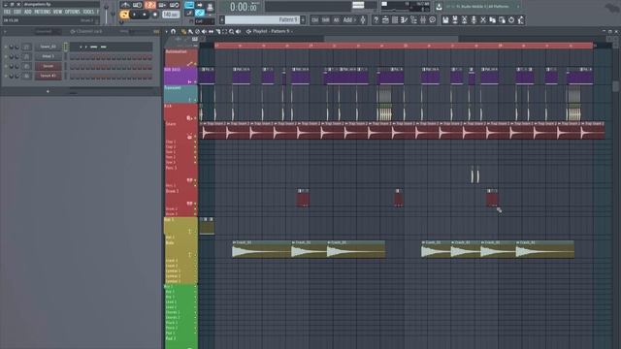Click the Add button in toolbar
This screenshot has height=349, width=621.
pos(349,19)
